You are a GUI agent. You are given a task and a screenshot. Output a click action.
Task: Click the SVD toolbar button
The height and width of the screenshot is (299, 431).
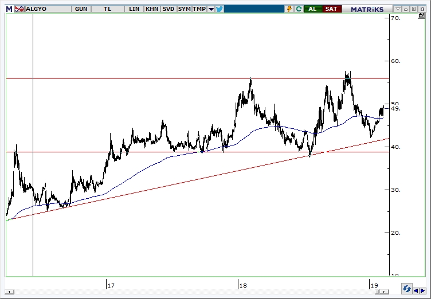[169, 9]
